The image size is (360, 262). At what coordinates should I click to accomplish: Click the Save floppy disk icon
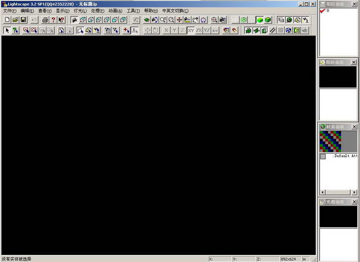pyautogui.click(x=23, y=20)
